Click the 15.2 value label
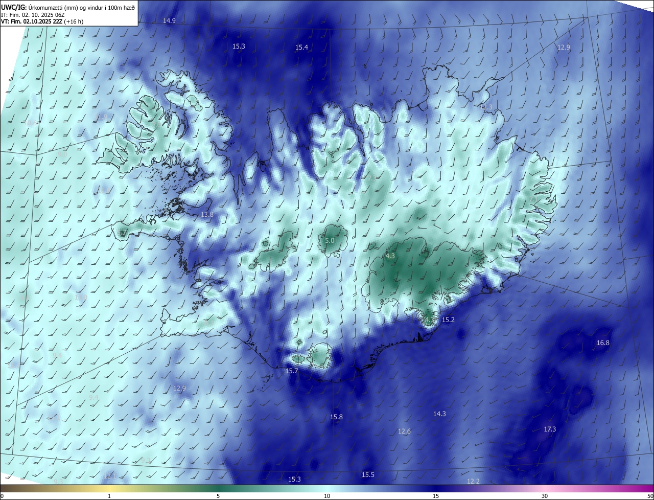 448,320
